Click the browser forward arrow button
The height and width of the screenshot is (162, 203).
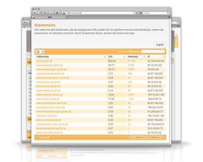pos(39,13)
